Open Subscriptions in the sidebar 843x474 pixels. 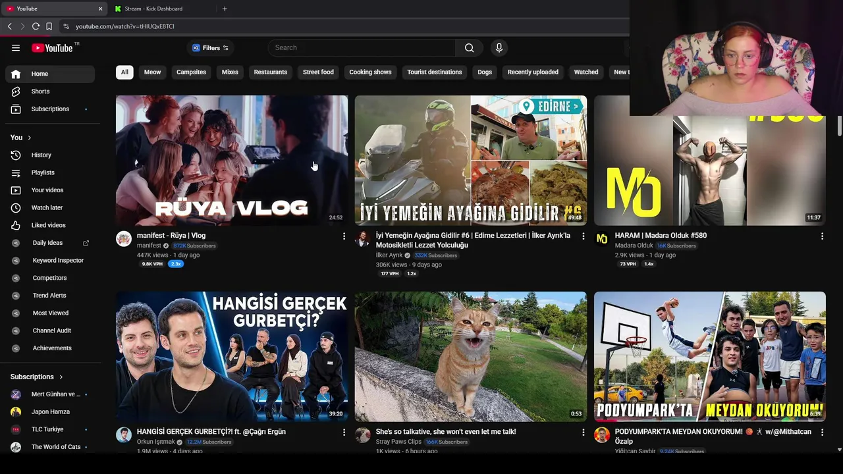click(50, 109)
